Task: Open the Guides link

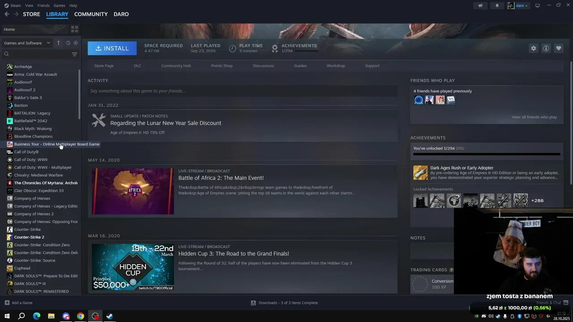Action: tap(300, 66)
